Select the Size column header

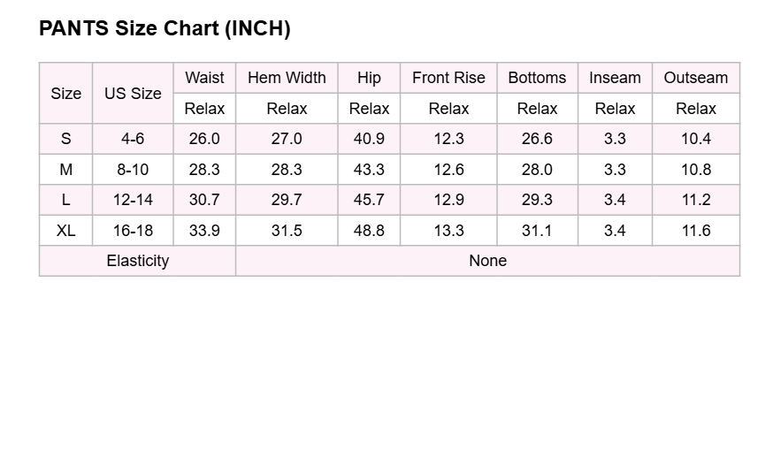coord(66,93)
